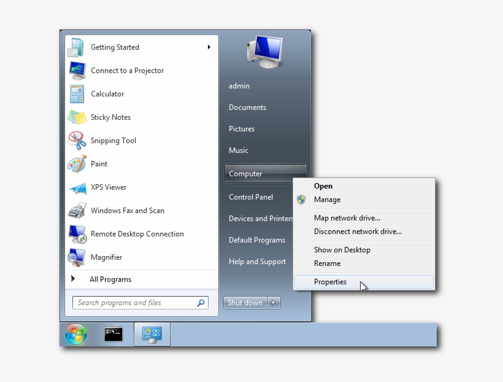Expand the Getting Started submenu arrow
The height and width of the screenshot is (382, 503).
click(209, 47)
